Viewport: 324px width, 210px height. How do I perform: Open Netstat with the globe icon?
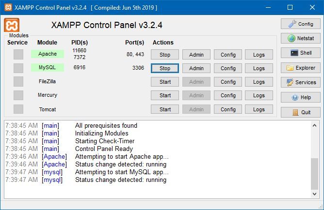[x=300, y=38]
